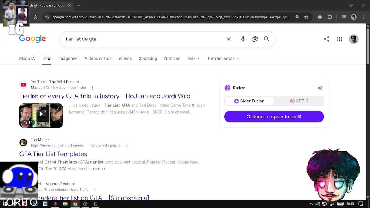
Task: Click the share icon on Google page
Action: (x=326, y=39)
